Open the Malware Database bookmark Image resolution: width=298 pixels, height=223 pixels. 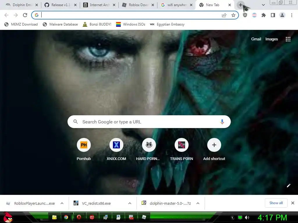(x=60, y=24)
